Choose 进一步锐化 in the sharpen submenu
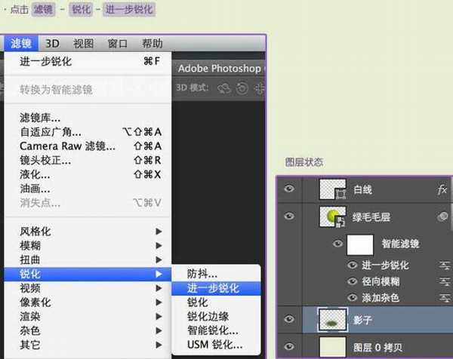453x359 pixels. pyautogui.click(x=213, y=288)
